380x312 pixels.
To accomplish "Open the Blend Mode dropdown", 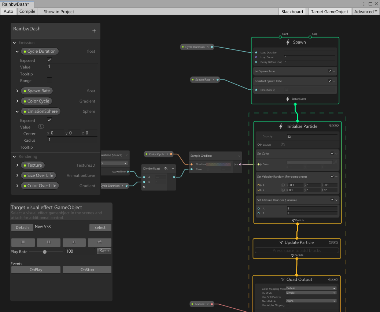I will (311, 301).
